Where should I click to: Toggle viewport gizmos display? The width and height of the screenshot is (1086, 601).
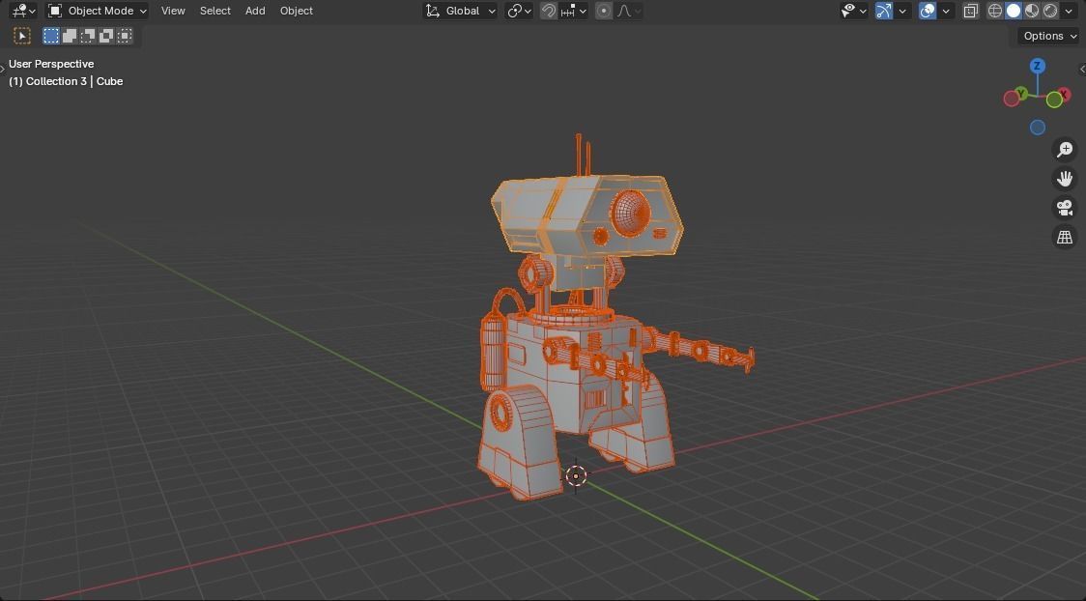(884, 11)
